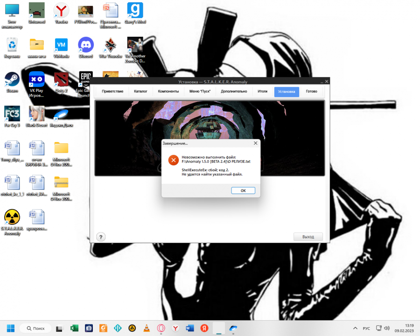This screenshot has width=420, height=336.
Task: Select the otchet_kz_1_1 document
Action: 12,185
